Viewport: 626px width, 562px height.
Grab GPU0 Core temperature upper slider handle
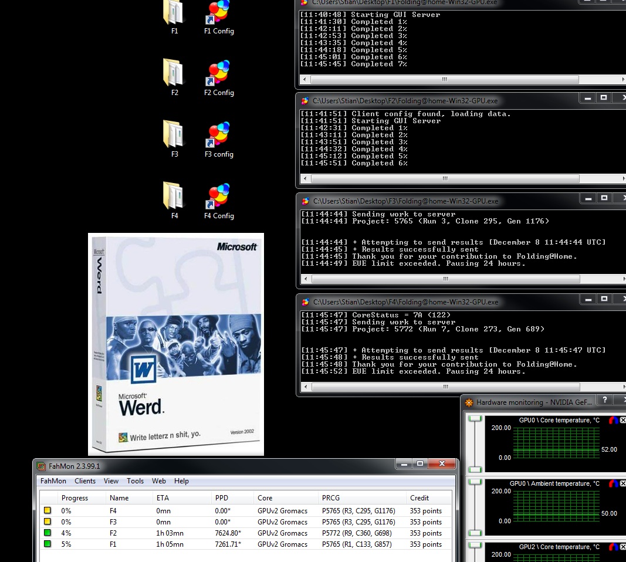[x=475, y=418]
